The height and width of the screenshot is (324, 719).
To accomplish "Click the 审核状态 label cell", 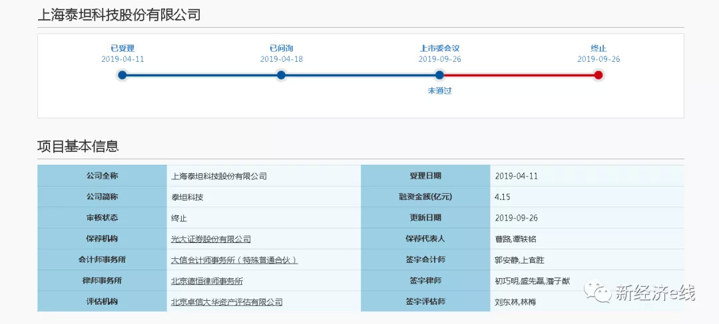I will click(x=102, y=218).
